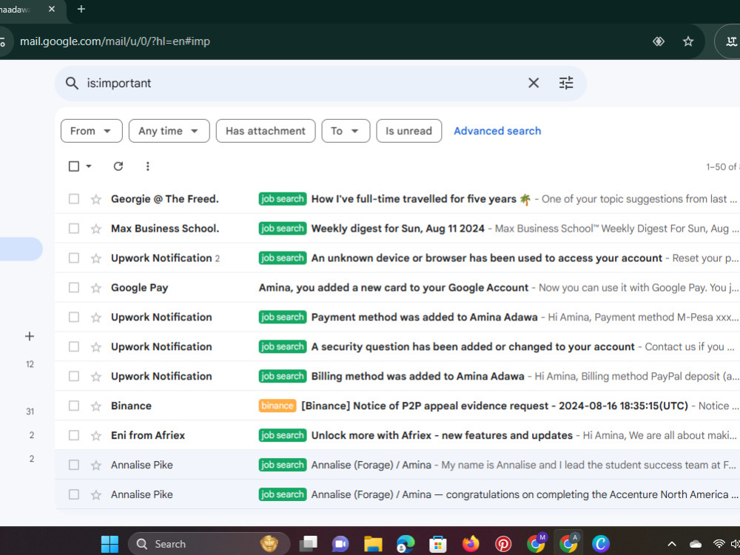Open the Weekly digest for Sun, Aug 11 email
Viewport: 740px width, 555px height.
(x=398, y=229)
